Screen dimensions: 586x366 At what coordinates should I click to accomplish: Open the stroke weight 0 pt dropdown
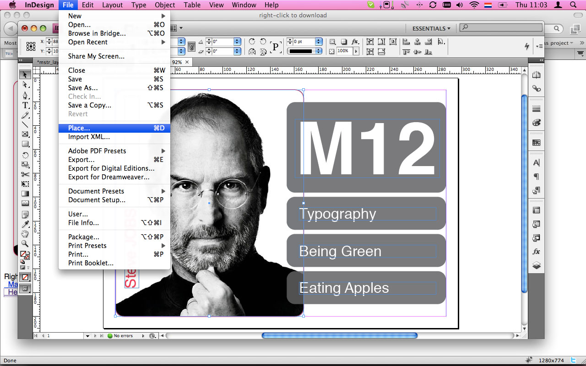(x=319, y=42)
